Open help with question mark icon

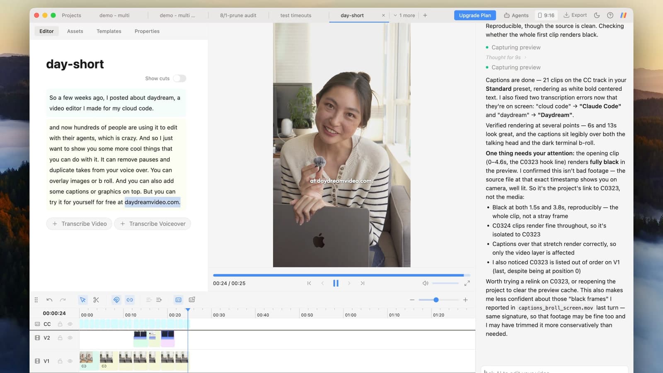610,15
